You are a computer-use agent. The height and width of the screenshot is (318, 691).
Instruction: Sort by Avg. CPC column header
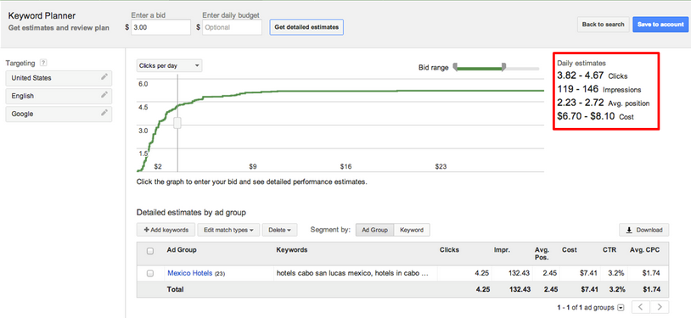[643, 249]
